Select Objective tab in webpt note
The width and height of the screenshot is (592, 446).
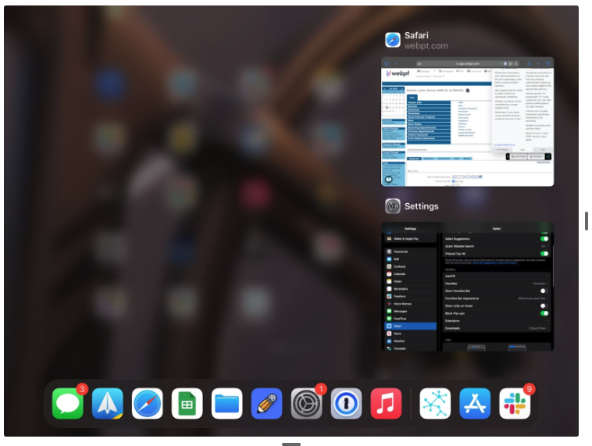tap(429, 159)
